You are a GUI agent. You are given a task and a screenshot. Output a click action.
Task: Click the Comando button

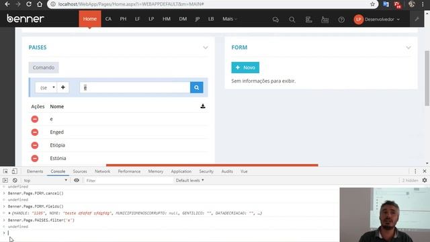pyautogui.click(x=44, y=67)
